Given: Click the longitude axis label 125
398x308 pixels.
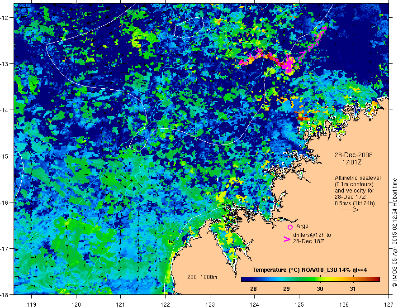Looking at the screenshot, I should (299, 304).
